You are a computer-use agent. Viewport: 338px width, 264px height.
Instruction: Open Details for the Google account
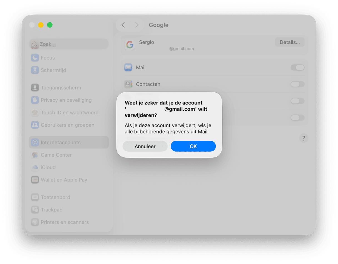pyautogui.click(x=290, y=42)
